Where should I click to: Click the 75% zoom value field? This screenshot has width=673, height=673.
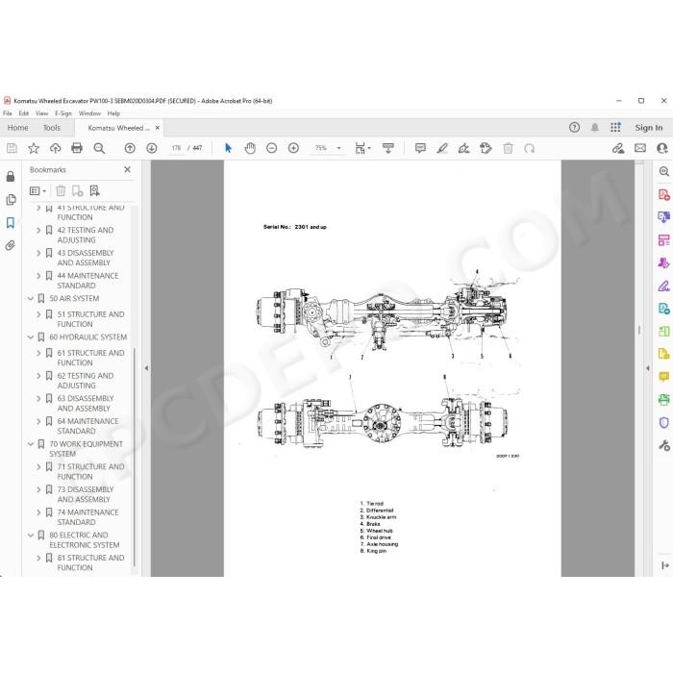click(321, 148)
